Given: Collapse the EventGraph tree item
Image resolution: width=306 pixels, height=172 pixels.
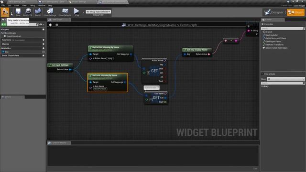Looking at the screenshot, I should 1,33.
